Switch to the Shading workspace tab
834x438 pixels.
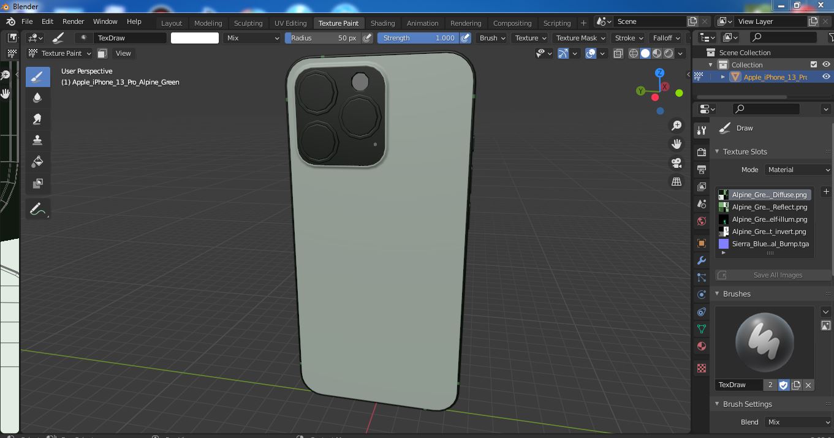pos(382,23)
